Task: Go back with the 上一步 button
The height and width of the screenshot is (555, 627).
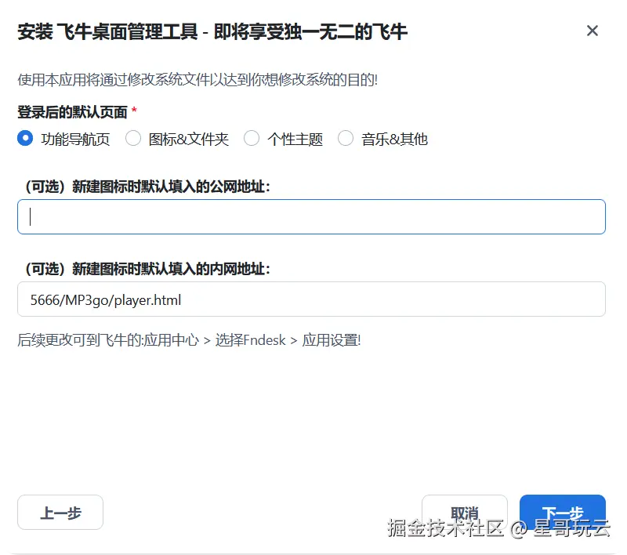Action: click(x=60, y=512)
